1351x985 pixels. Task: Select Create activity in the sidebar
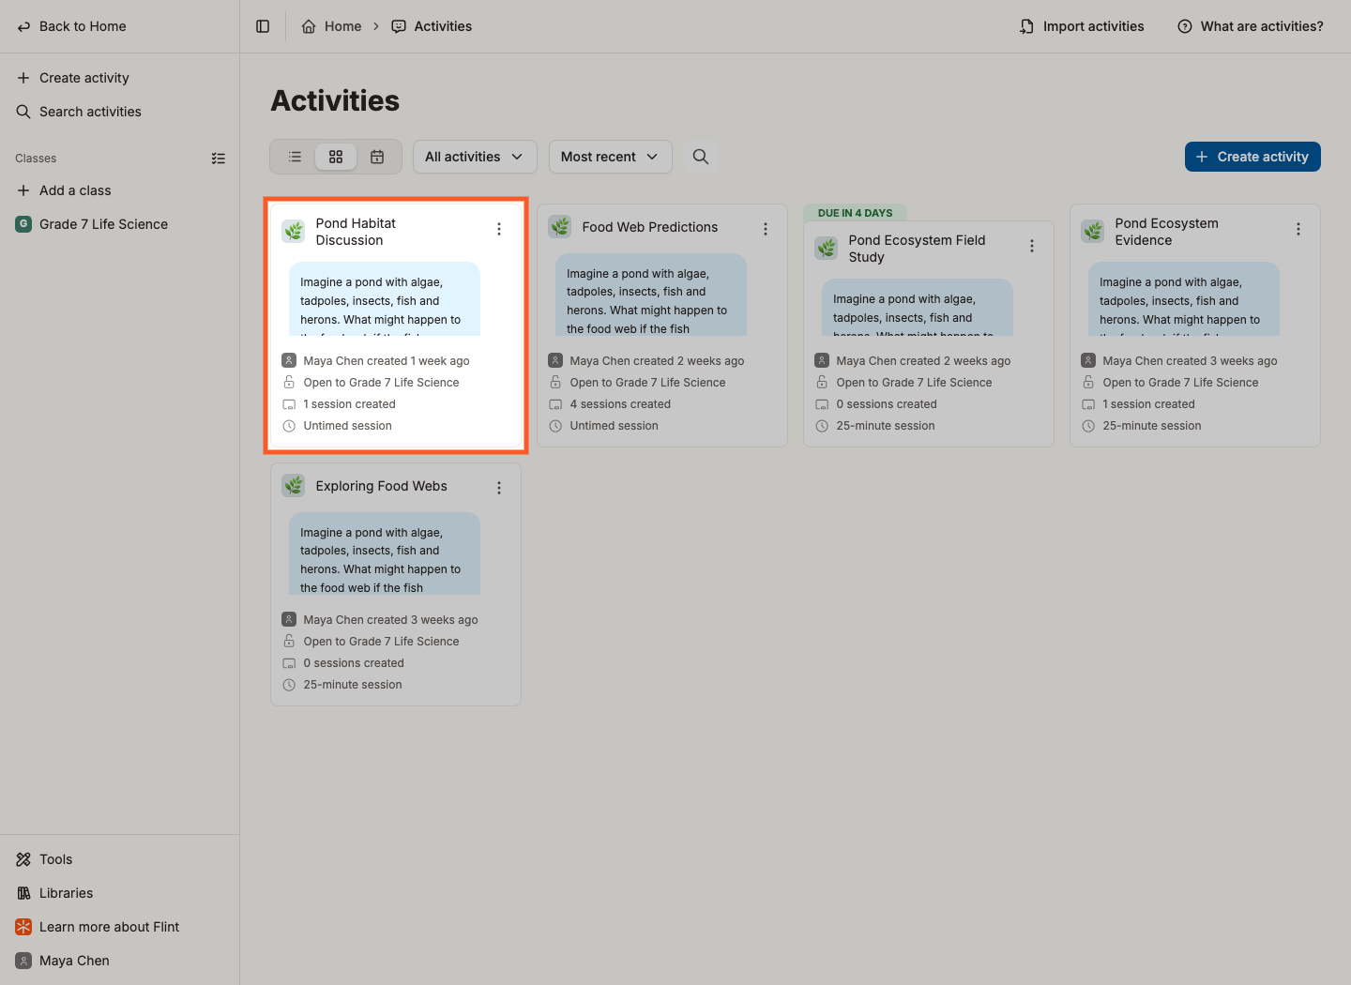pyautogui.click(x=120, y=78)
